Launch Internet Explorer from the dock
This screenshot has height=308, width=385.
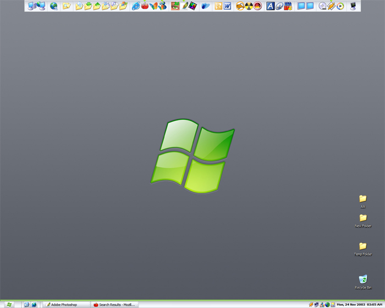point(136,6)
